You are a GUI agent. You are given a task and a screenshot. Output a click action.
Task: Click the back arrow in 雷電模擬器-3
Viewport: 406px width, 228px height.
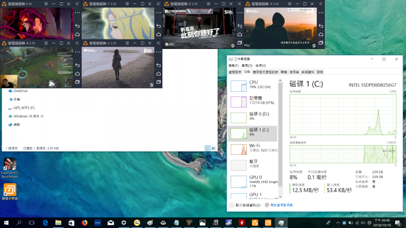point(321,26)
